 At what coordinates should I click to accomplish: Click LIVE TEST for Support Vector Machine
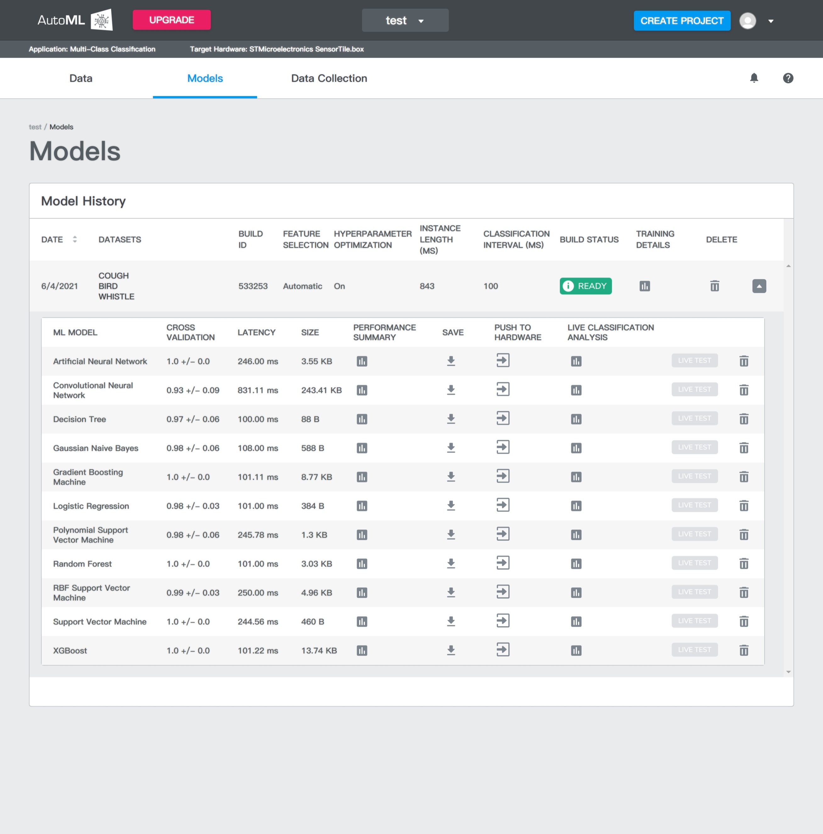[694, 621]
